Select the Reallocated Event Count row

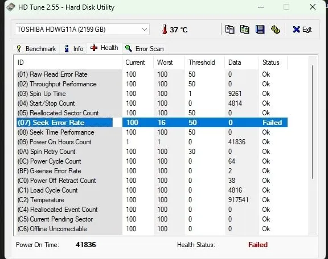pos(152,210)
